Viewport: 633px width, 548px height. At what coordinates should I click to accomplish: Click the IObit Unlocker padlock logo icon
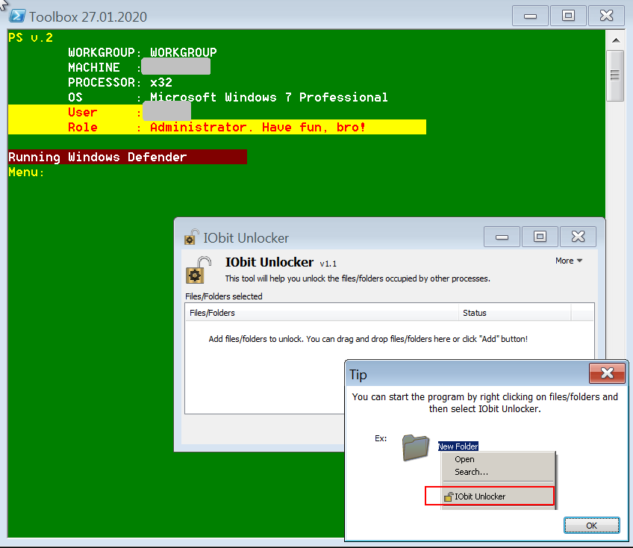[199, 270]
